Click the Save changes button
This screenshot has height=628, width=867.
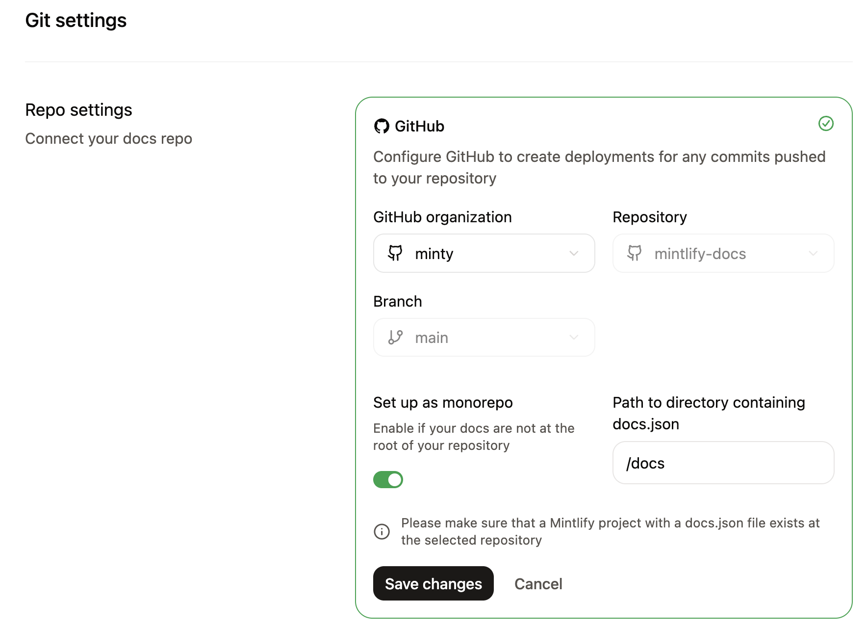pos(433,583)
